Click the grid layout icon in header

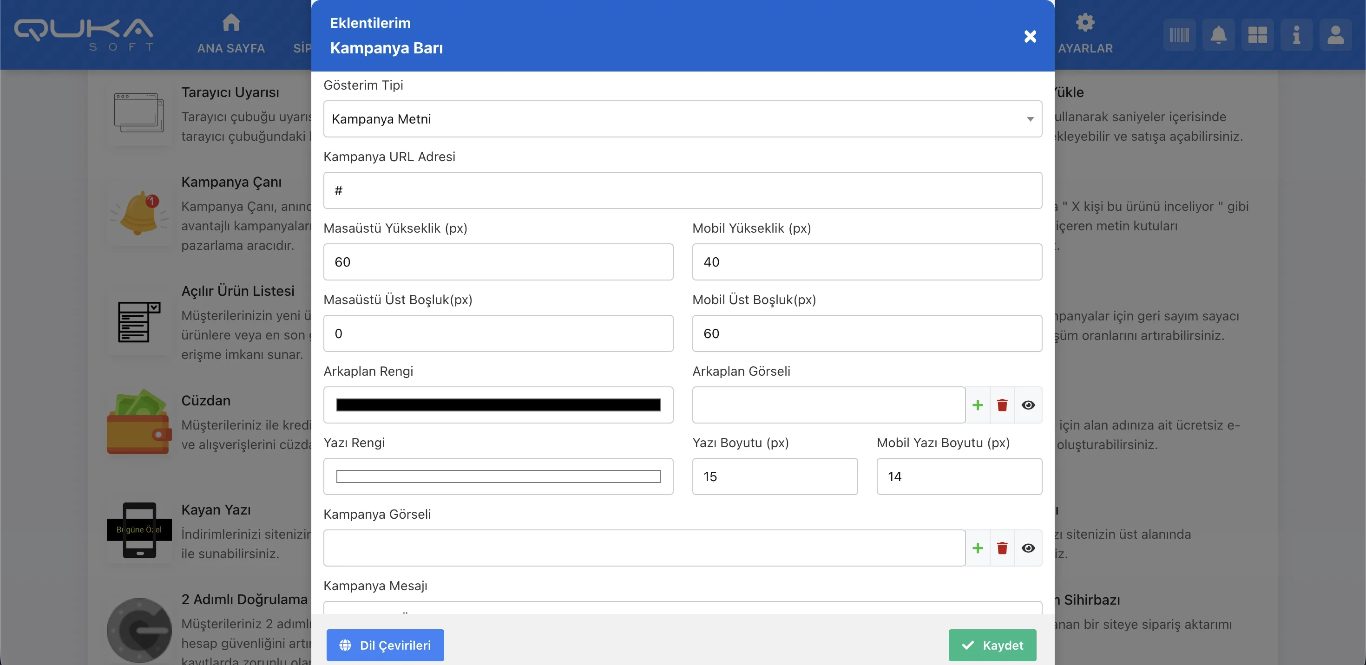[x=1257, y=35]
